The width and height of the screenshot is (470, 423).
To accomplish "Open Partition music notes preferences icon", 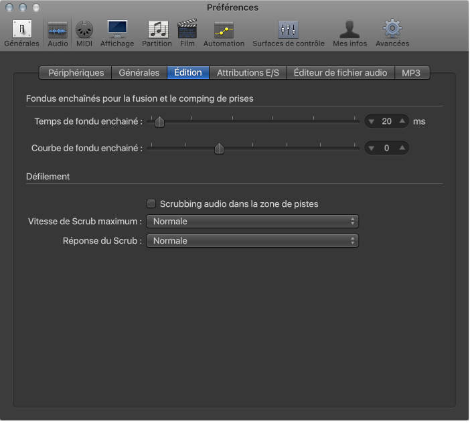I will click(157, 29).
